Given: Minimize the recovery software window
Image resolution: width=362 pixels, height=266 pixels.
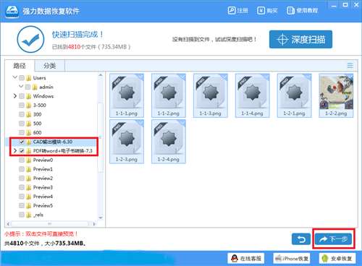Looking at the screenshot, I should [334, 5].
